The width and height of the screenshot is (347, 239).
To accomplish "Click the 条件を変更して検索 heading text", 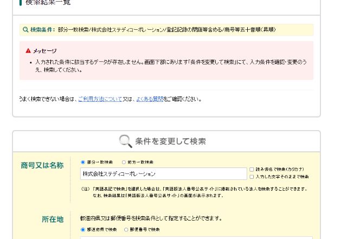I will coord(170,141).
